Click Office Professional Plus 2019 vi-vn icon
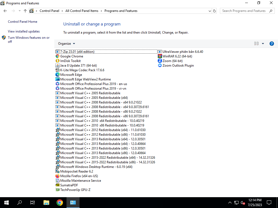This screenshot has width=278, height=208. pos(58,89)
